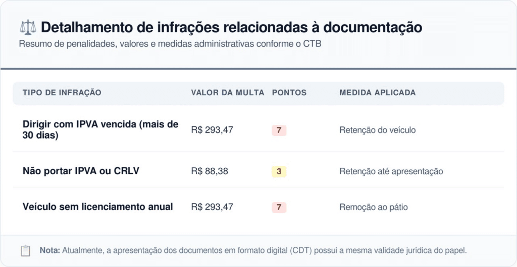Click the 'Retenção do veículo' measure text
Screen dimensions: 517x267
point(377,130)
